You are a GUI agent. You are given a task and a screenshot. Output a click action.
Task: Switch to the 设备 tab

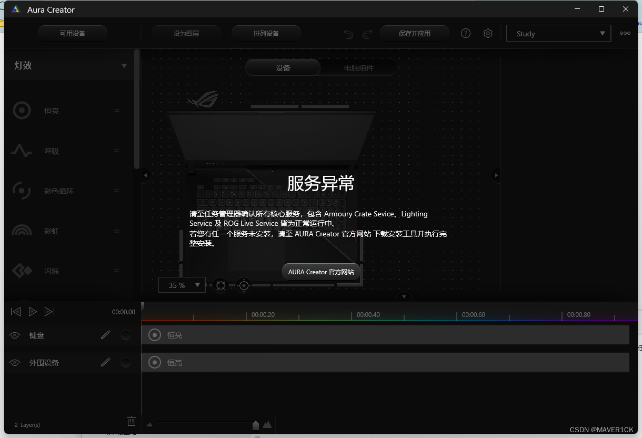(x=283, y=67)
